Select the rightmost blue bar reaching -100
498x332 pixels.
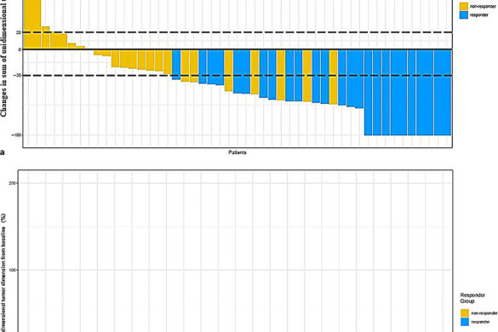point(443,93)
